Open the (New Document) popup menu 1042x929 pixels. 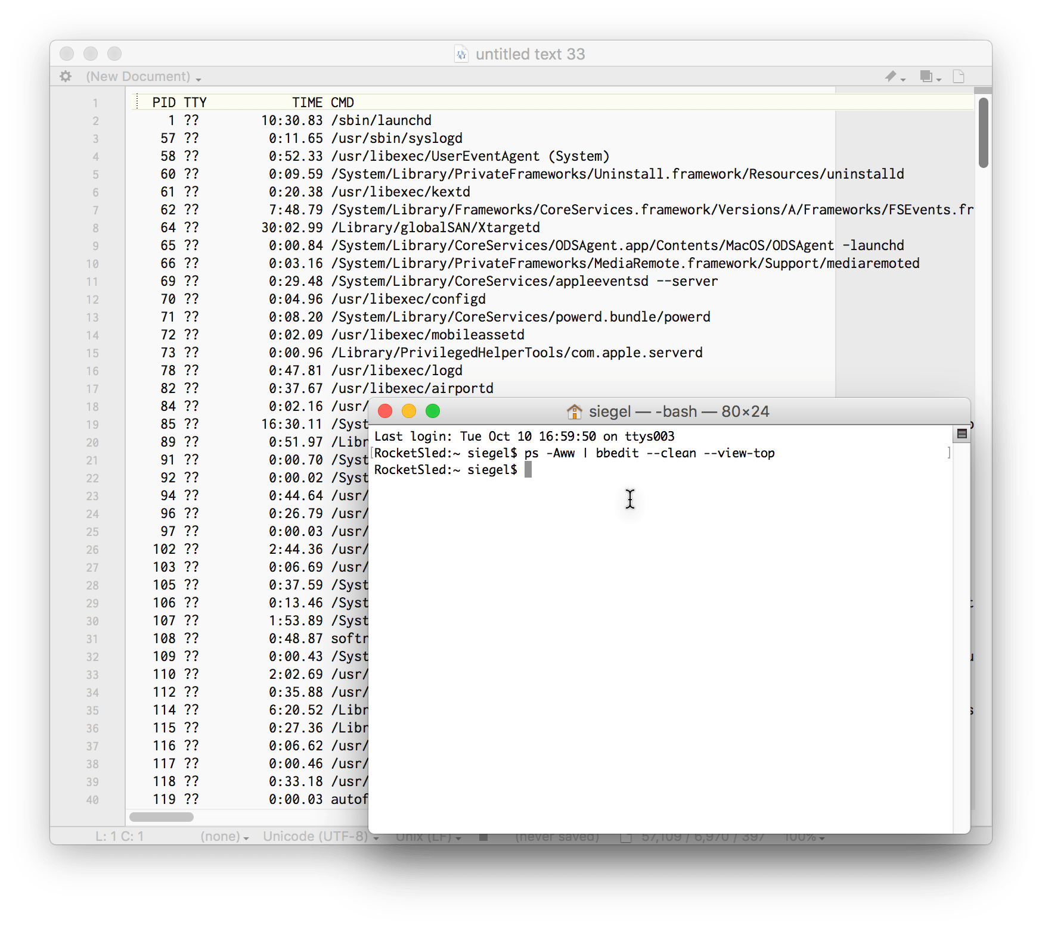coord(143,77)
